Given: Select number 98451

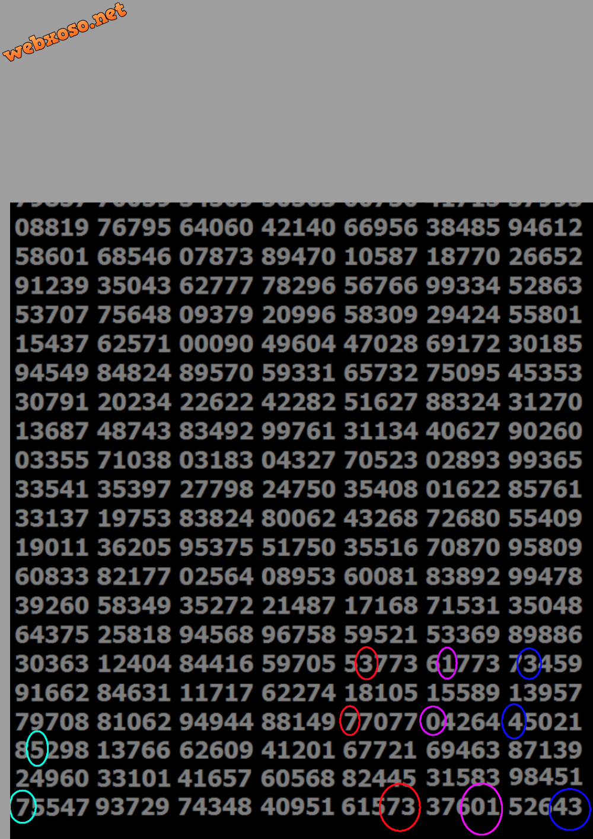Looking at the screenshot, I should [545, 777].
